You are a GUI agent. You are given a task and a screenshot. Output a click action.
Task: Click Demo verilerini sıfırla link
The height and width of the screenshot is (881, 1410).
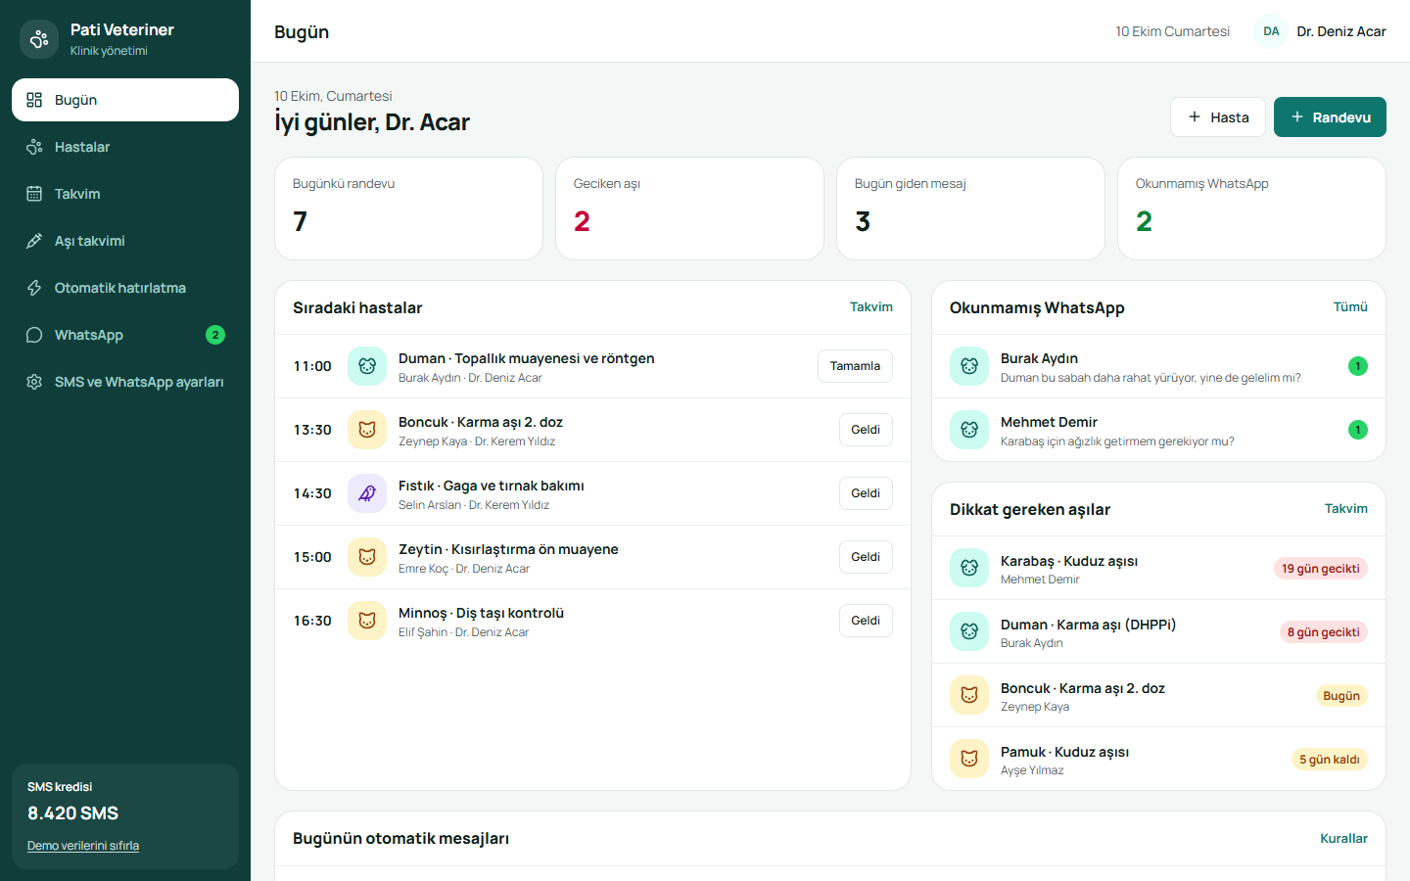83,846
